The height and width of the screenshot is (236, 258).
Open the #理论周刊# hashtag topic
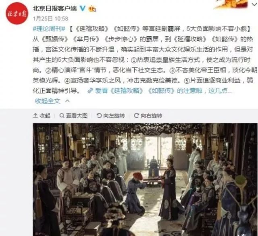(49, 29)
